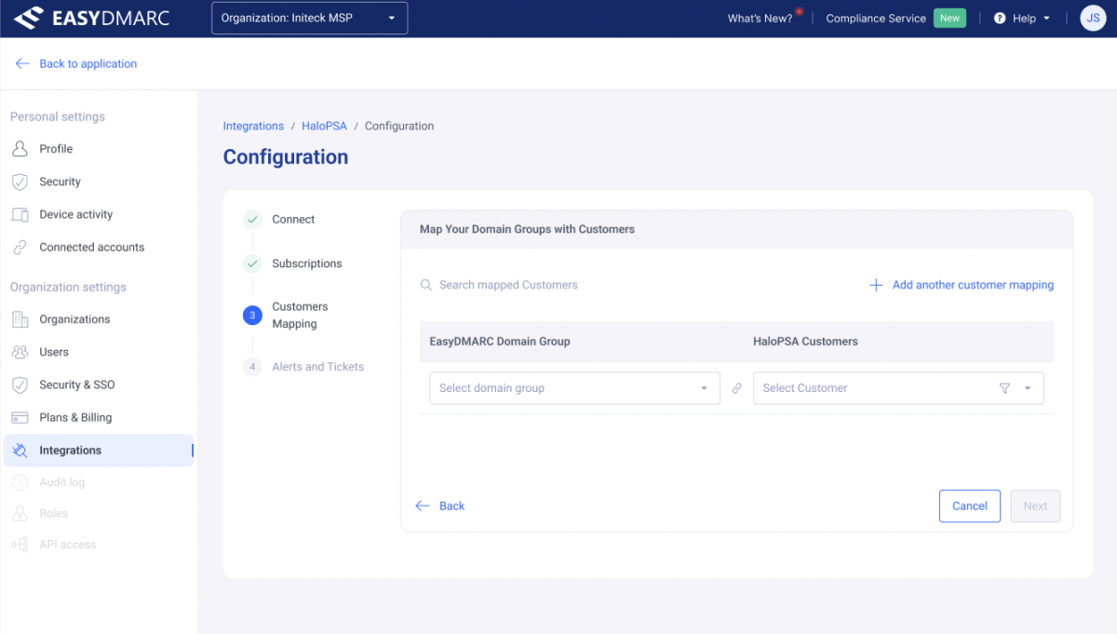Click the Cancel button
This screenshot has width=1117, height=634.
coord(969,506)
